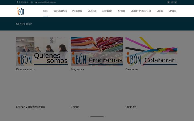Image resolution: width=194 pixels, height=121 pixels.
Task: Click the envelope email icon
Action: 36,2
